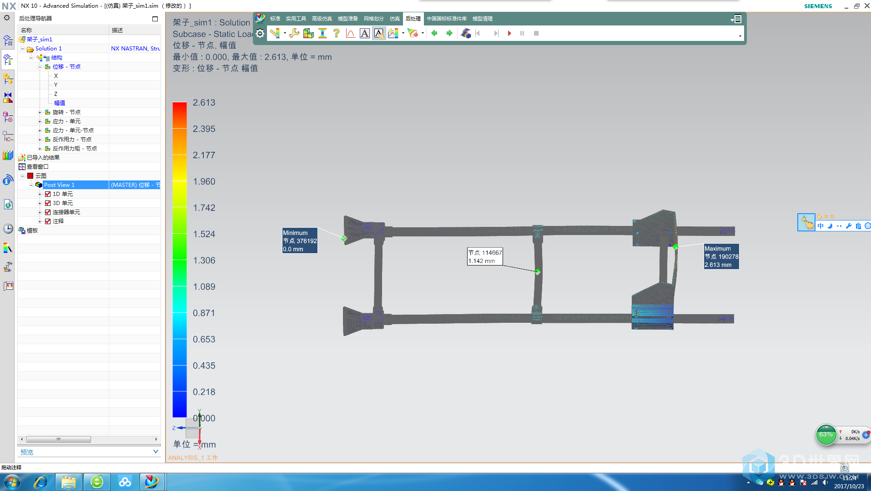Click the yellow question mark identify icon
871x491 pixels.
(337, 33)
